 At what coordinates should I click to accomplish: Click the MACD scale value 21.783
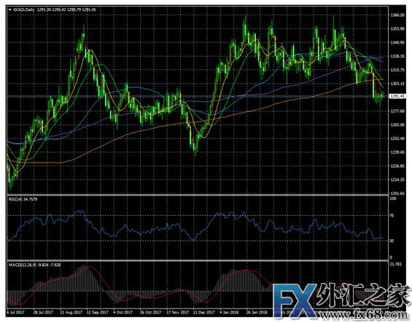pyautogui.click(x=395, y=264)
